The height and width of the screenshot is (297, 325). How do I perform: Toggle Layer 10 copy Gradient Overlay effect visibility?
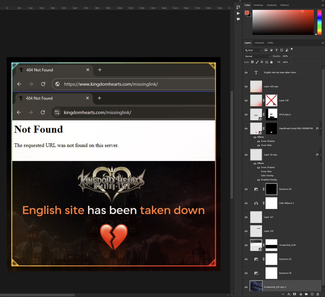pos(258,180)
